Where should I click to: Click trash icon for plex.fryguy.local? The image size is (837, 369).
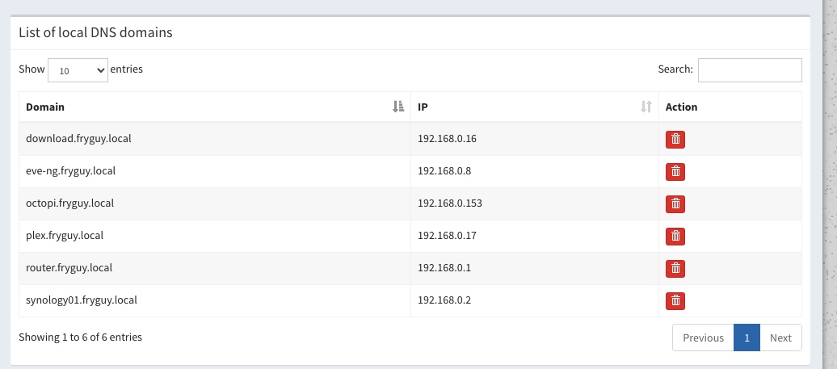(x=675, y=237)
